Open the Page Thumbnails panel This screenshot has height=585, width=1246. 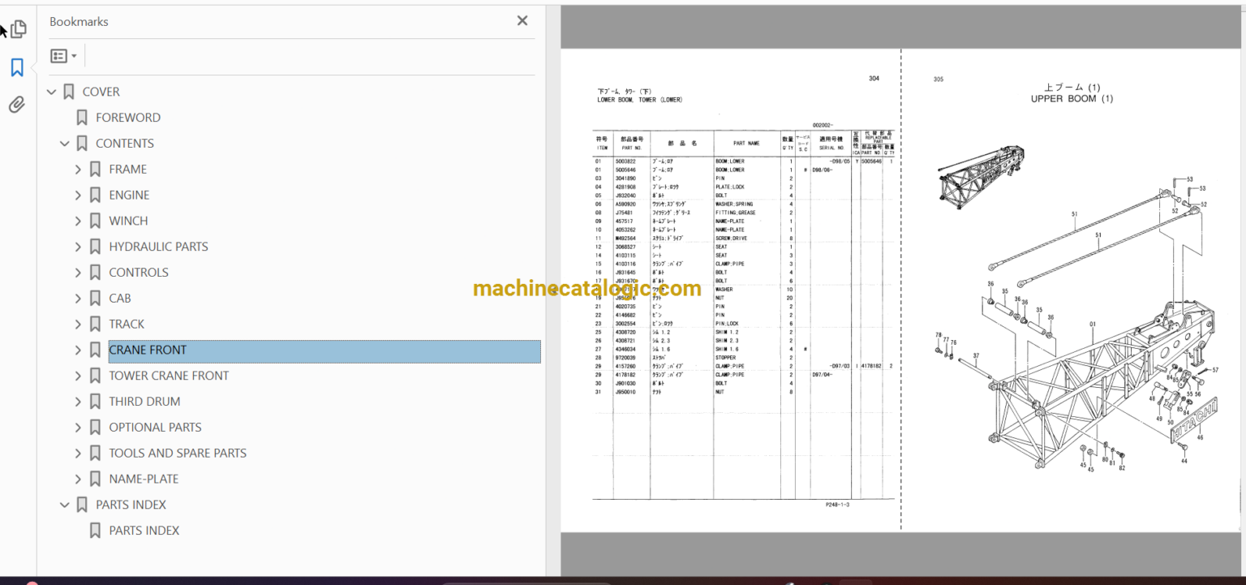point(17,29)
